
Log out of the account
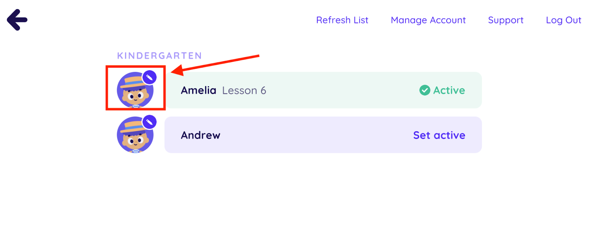pyautogui.click(x=563, y=20)
